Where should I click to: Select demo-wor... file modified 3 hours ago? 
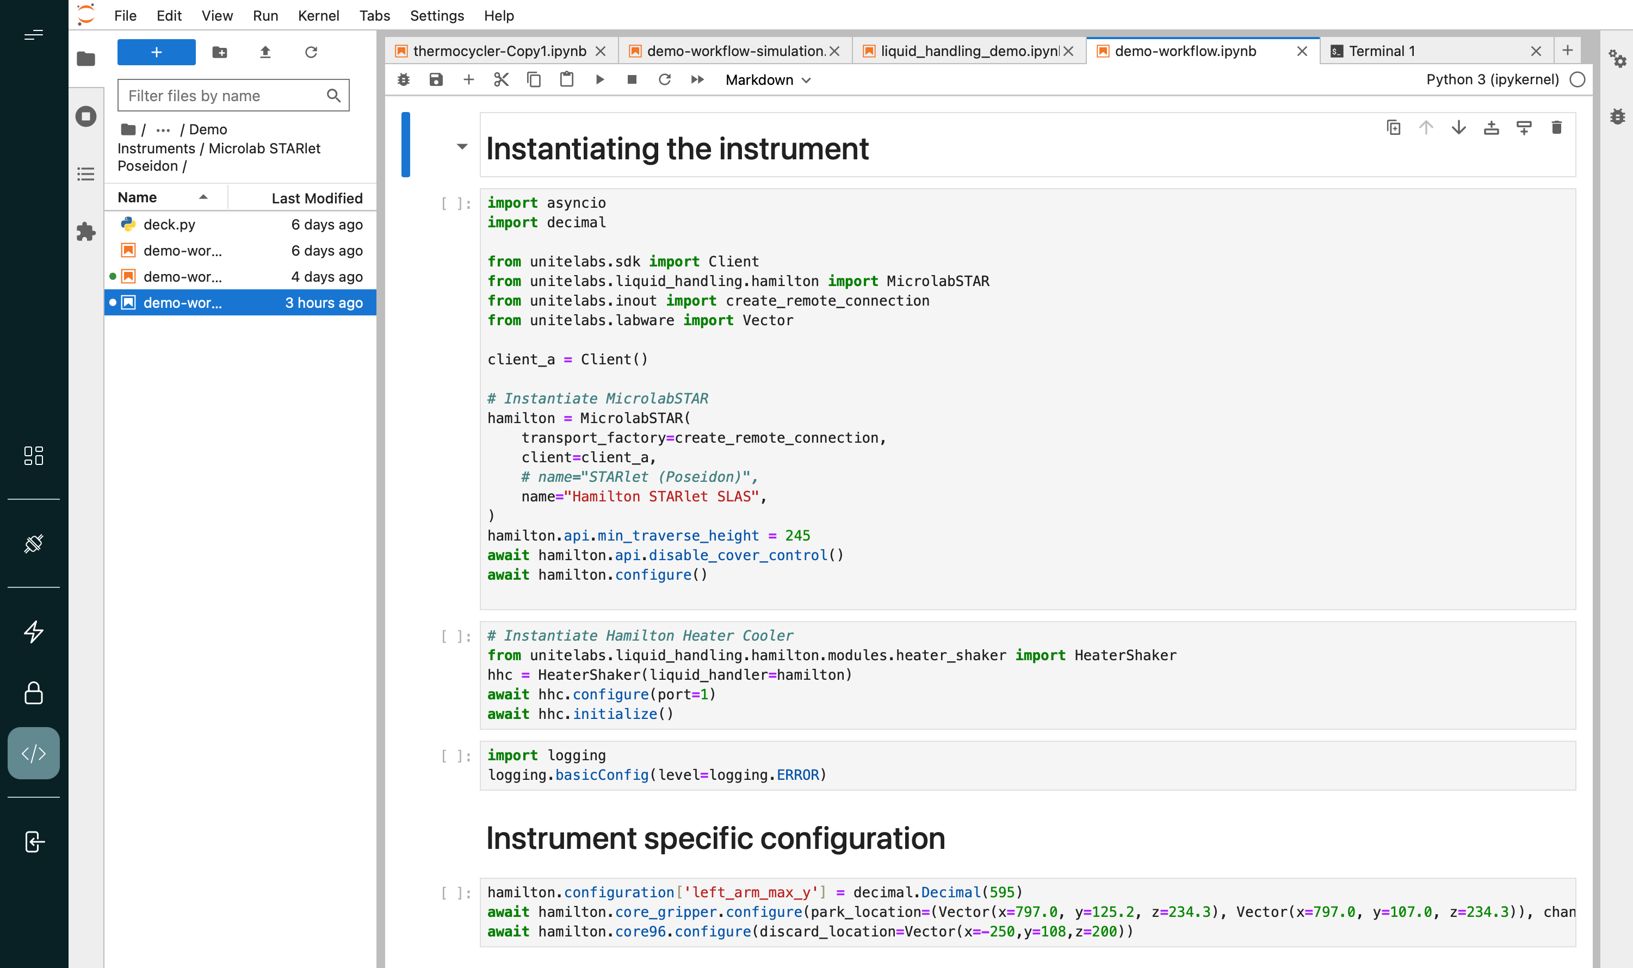click(240, 303)
